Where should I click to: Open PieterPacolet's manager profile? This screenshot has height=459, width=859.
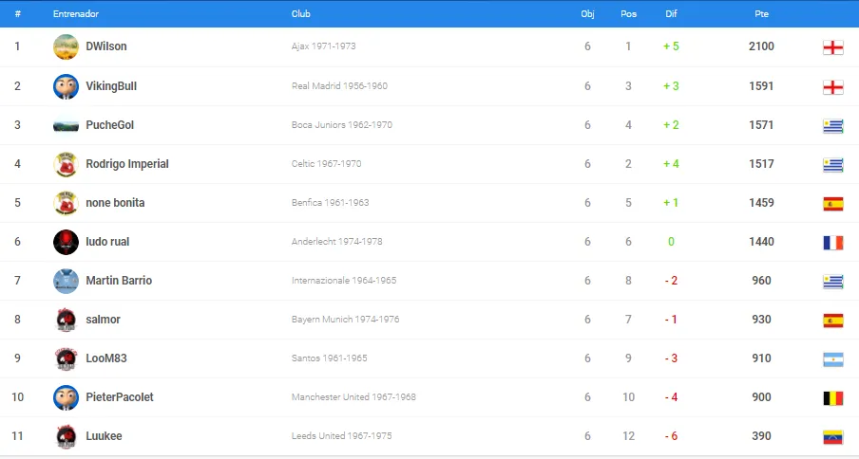tap(120, 396)
